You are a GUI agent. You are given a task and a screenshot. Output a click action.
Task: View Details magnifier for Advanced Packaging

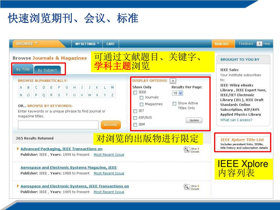[187, 150]
